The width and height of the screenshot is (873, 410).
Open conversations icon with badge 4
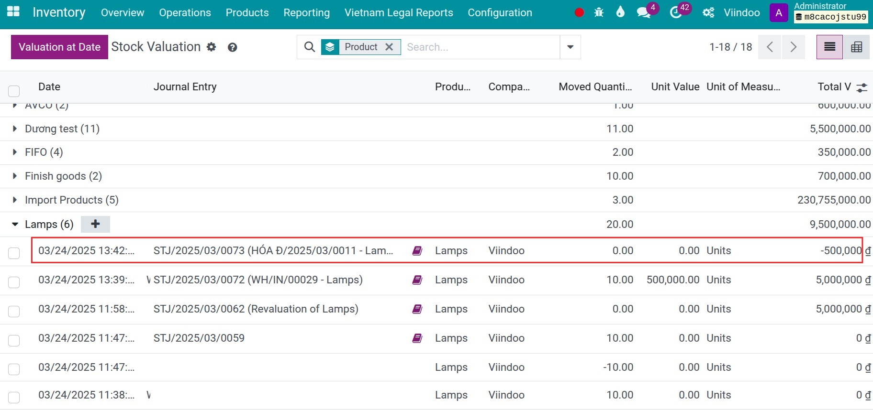(x=644, y=12)
